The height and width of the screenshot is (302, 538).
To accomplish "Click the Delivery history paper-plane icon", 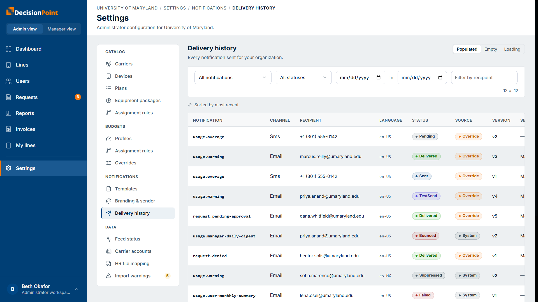I will pos(109,213).
